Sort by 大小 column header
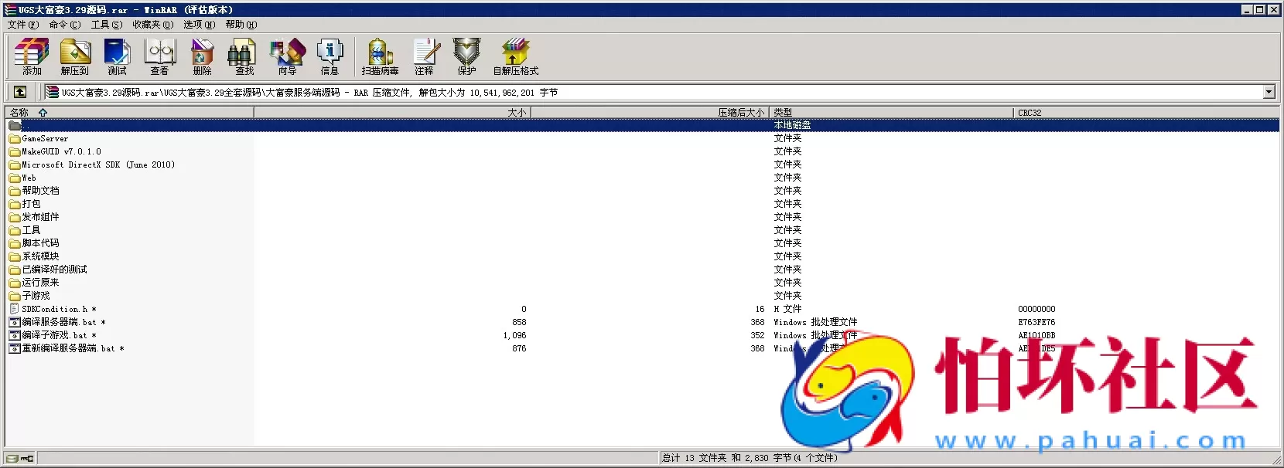Image resolution: width=1284 pixels, height=468 pixels. (x=392, y=112)
